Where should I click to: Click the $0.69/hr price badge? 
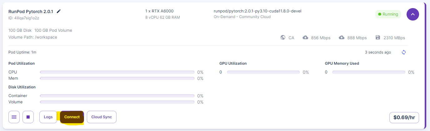pyautogui.click(x=404, y=118)
